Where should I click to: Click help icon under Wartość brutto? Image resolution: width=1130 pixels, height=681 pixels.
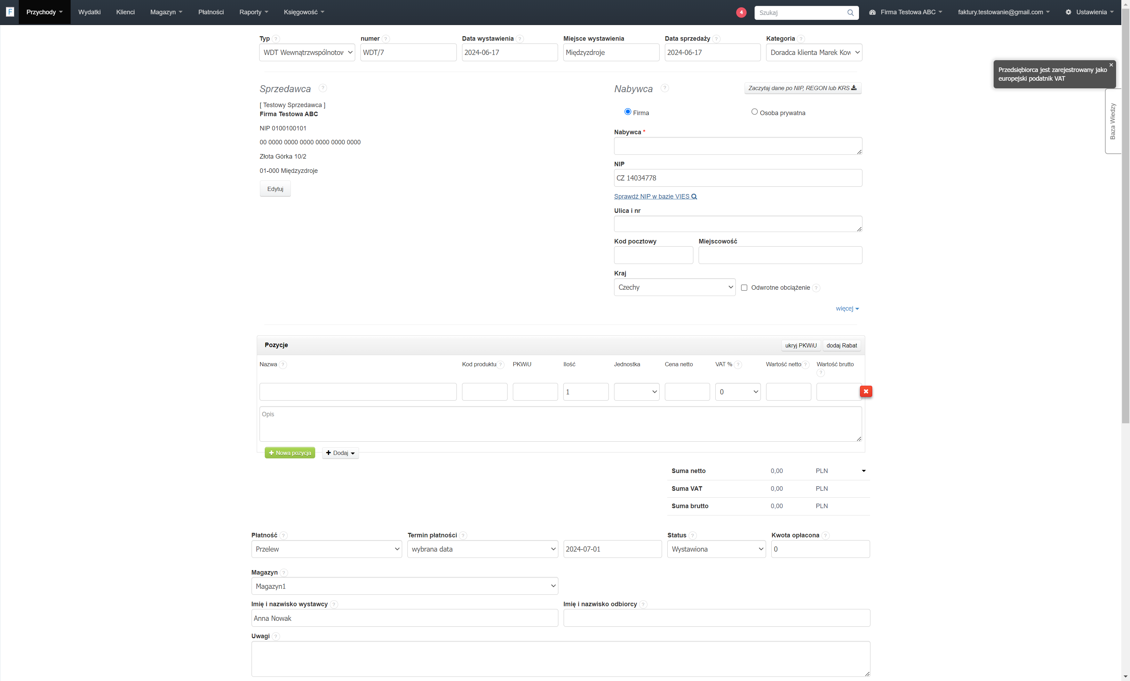821,373
